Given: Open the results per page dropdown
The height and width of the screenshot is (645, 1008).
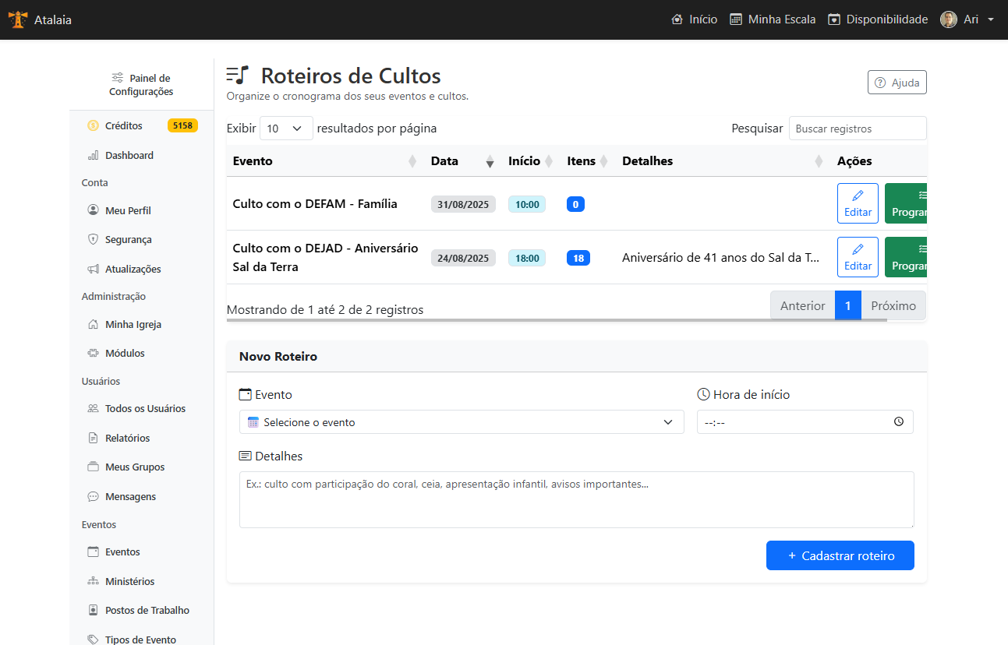Looking at the screenshot, I should coord(286,129).
